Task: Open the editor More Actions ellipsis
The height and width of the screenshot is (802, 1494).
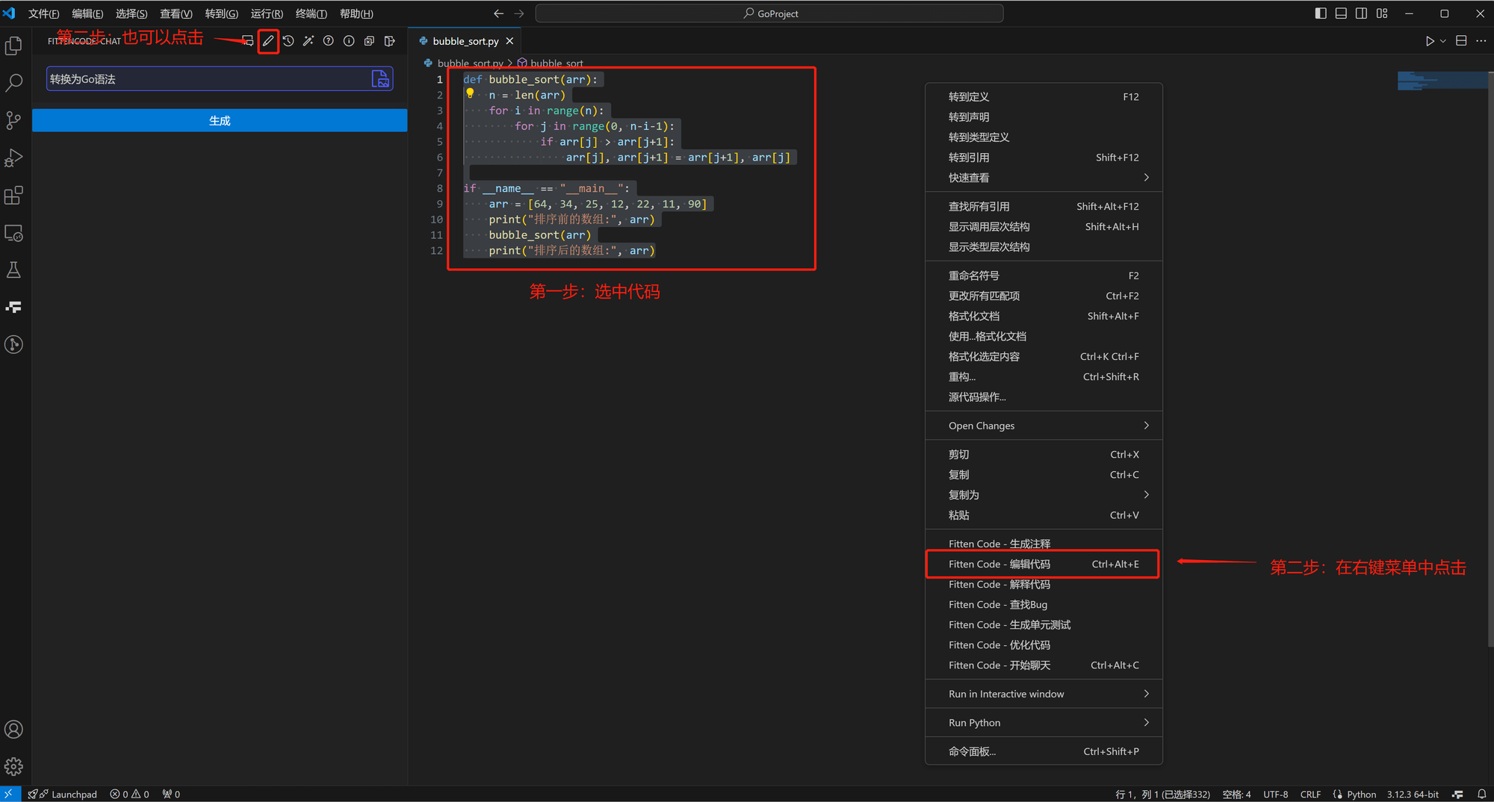Action: [x=1481, y=41]
